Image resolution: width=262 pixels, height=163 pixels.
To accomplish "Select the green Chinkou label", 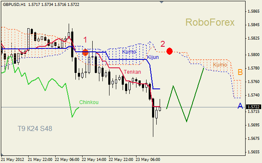I will (x=89, y=102).
